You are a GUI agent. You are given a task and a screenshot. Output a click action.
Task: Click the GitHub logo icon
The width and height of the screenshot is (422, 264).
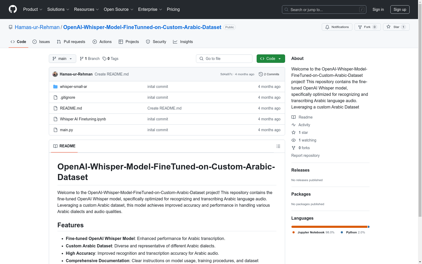(x=13, y=9)
